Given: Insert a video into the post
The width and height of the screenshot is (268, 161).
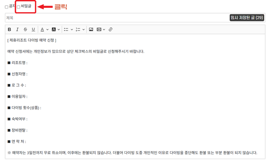Looking at the screenshot, I should [x=99, y=30].
